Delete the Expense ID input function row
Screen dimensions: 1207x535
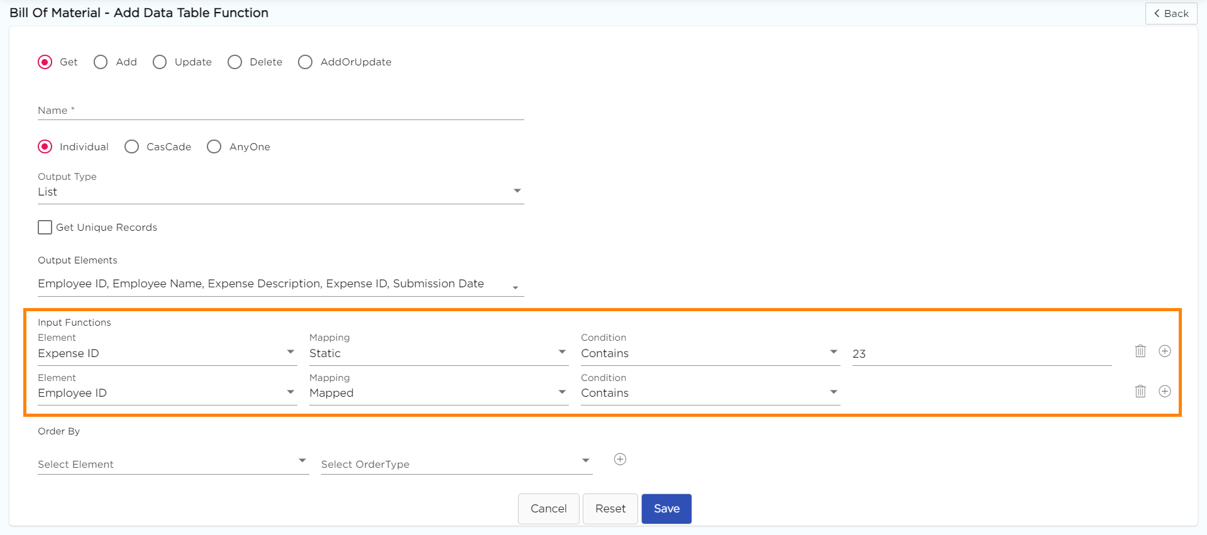(1140, 351)
